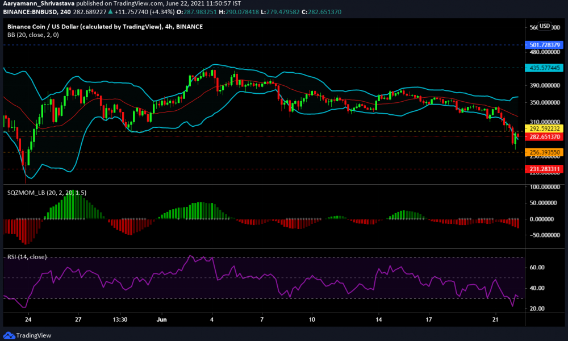The width and height of the screenshot is (568, 341).
Task: Select the open value O:287.983251
Action: coord(197,12)
